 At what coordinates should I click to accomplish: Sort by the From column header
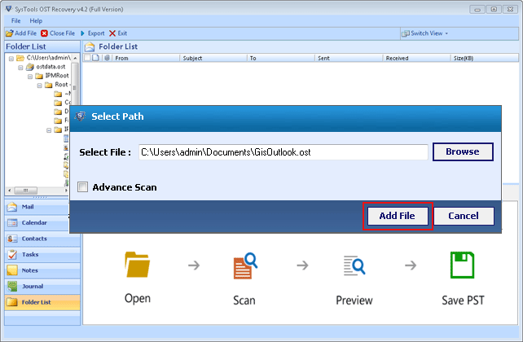[146, 58]
